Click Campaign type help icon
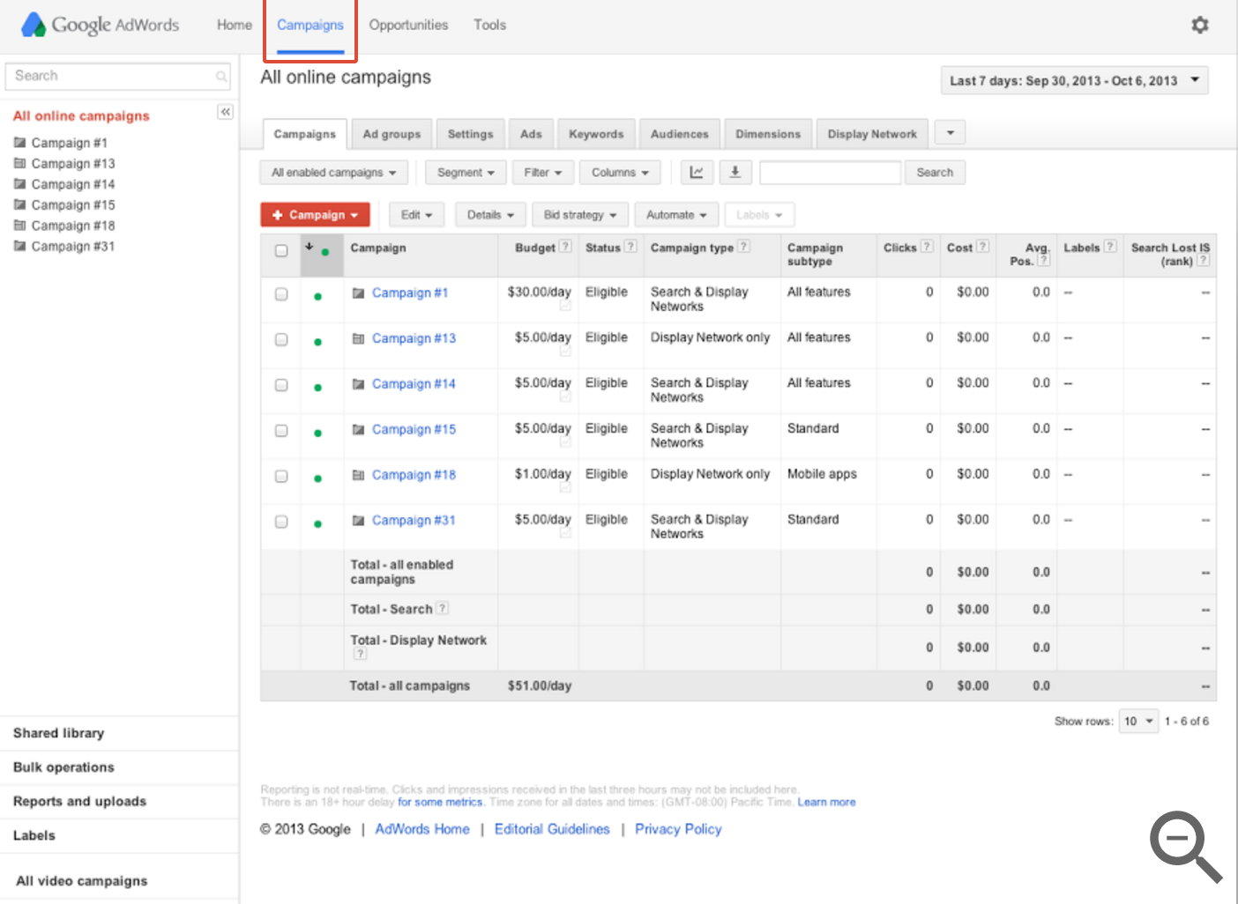Image resolution: width=1238 pixels, height=904 pixels. pos(743,247)
